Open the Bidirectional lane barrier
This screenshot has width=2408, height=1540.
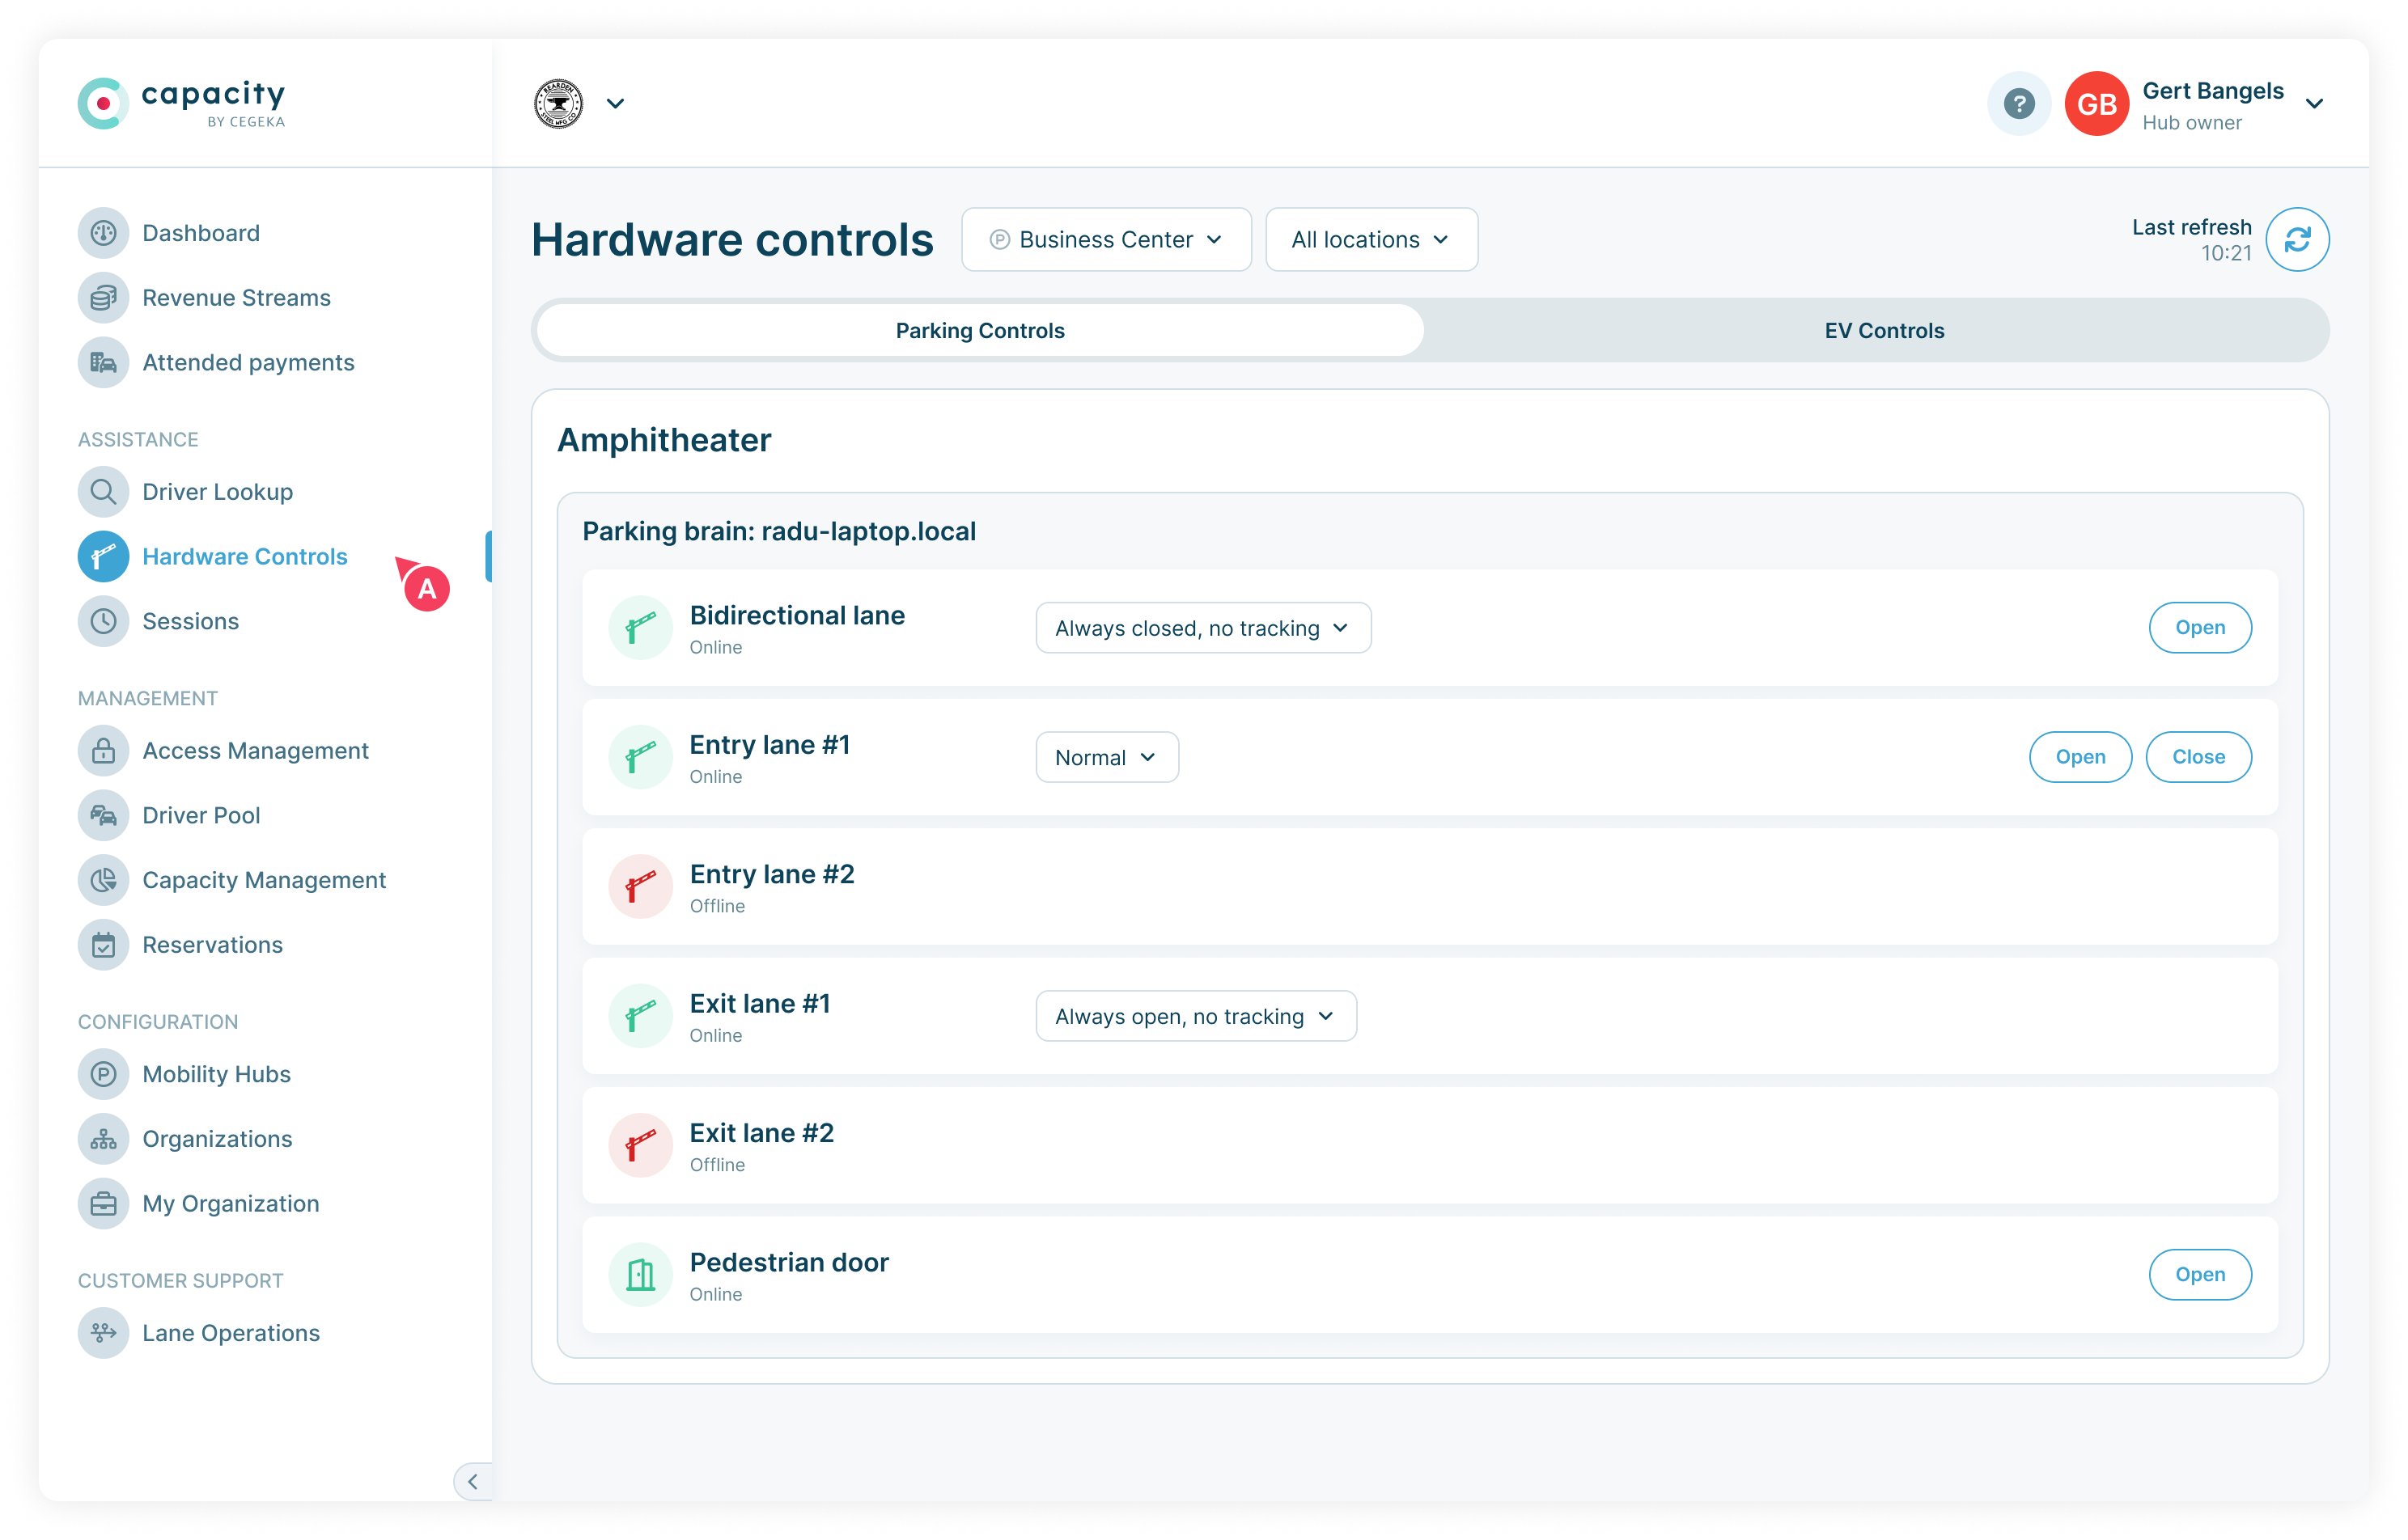point(2200,627)
